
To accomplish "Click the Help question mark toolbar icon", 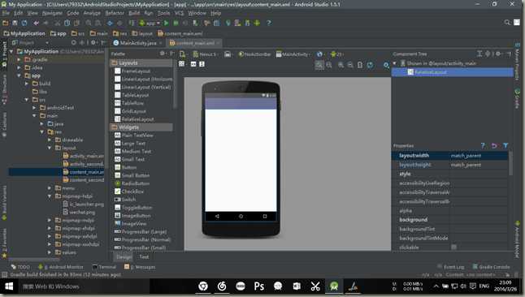I will point(269,23).
